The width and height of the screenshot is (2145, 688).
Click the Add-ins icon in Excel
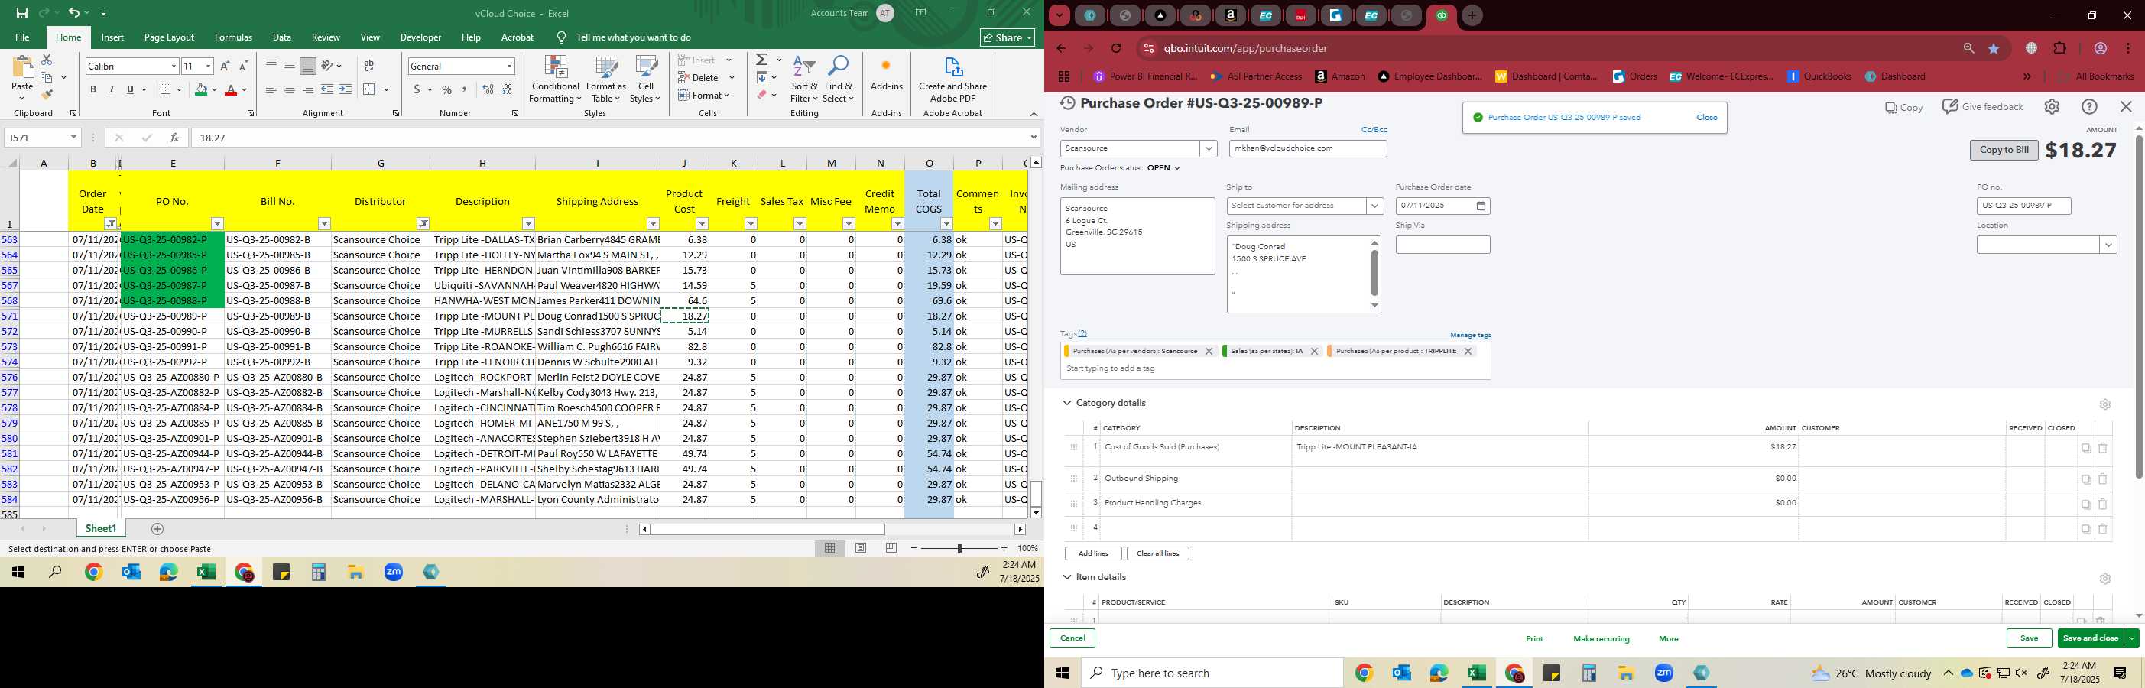(886, 73)
